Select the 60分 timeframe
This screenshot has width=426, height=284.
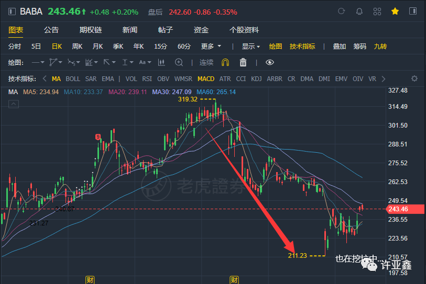pyautogui.click(x=184, y=47)
